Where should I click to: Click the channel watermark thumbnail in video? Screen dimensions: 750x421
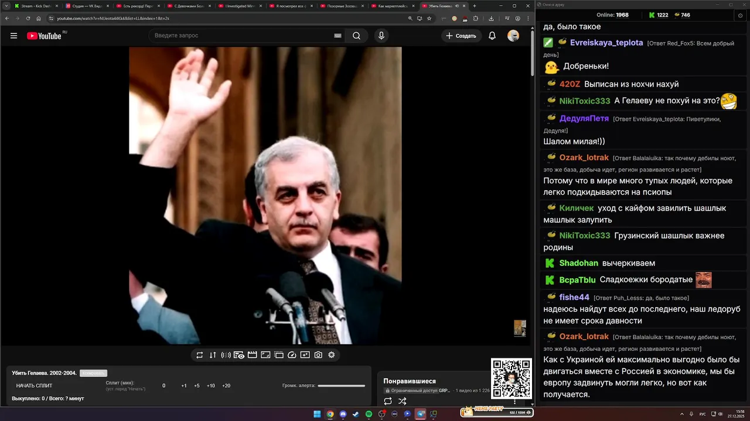tap(520, 328)
